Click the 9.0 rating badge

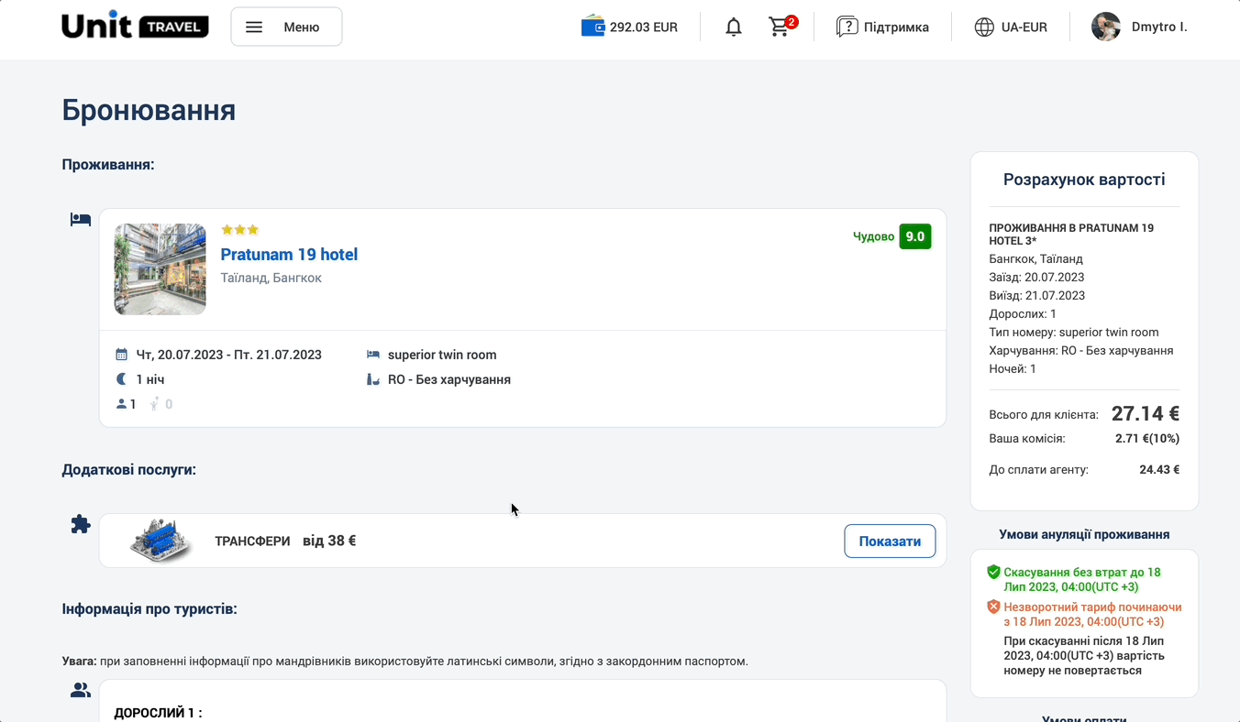point(914,236)
